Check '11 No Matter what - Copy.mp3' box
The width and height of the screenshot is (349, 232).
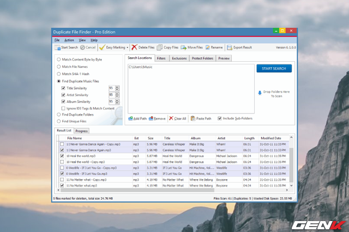pos(62,180)
